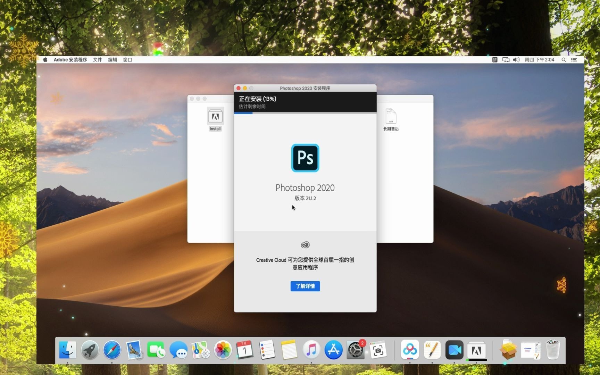Minimize the Photoshop 2020 installer window

tap(245, 88)
